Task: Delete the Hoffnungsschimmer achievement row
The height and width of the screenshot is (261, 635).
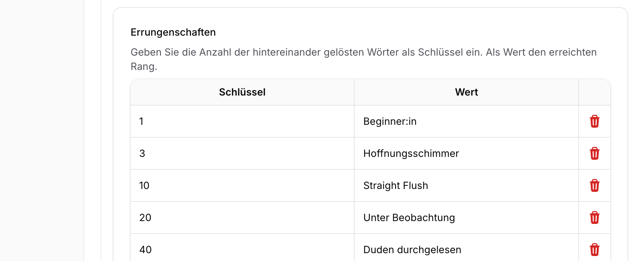Action: (x=594, y=153)
